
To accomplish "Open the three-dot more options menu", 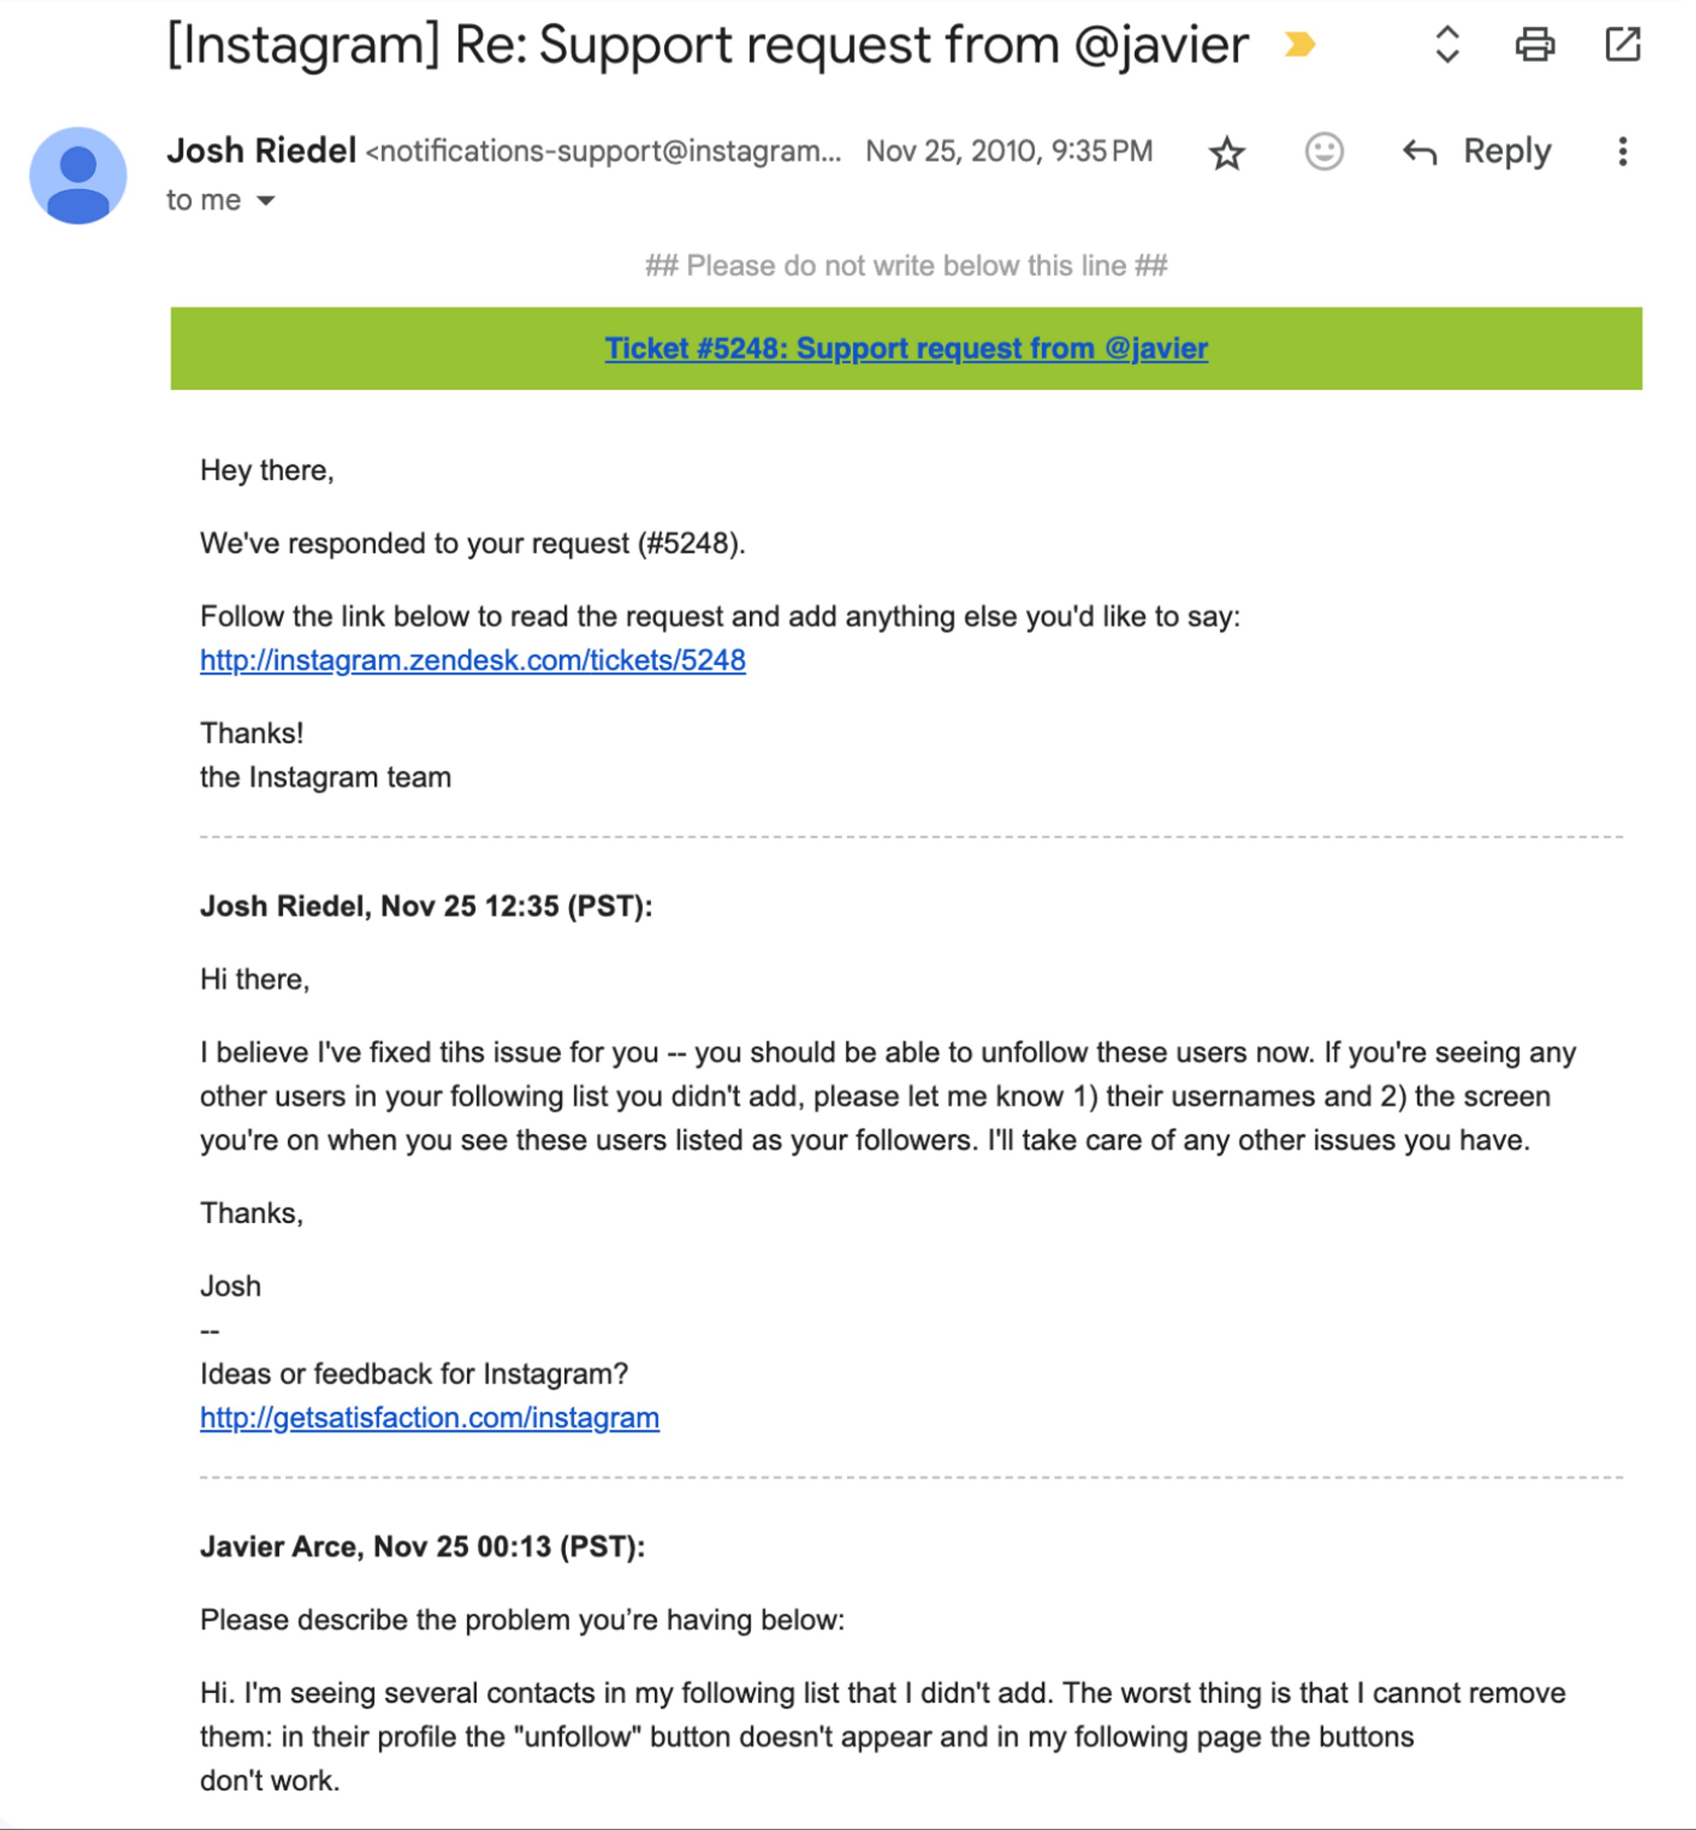I will pos(1622,151).
